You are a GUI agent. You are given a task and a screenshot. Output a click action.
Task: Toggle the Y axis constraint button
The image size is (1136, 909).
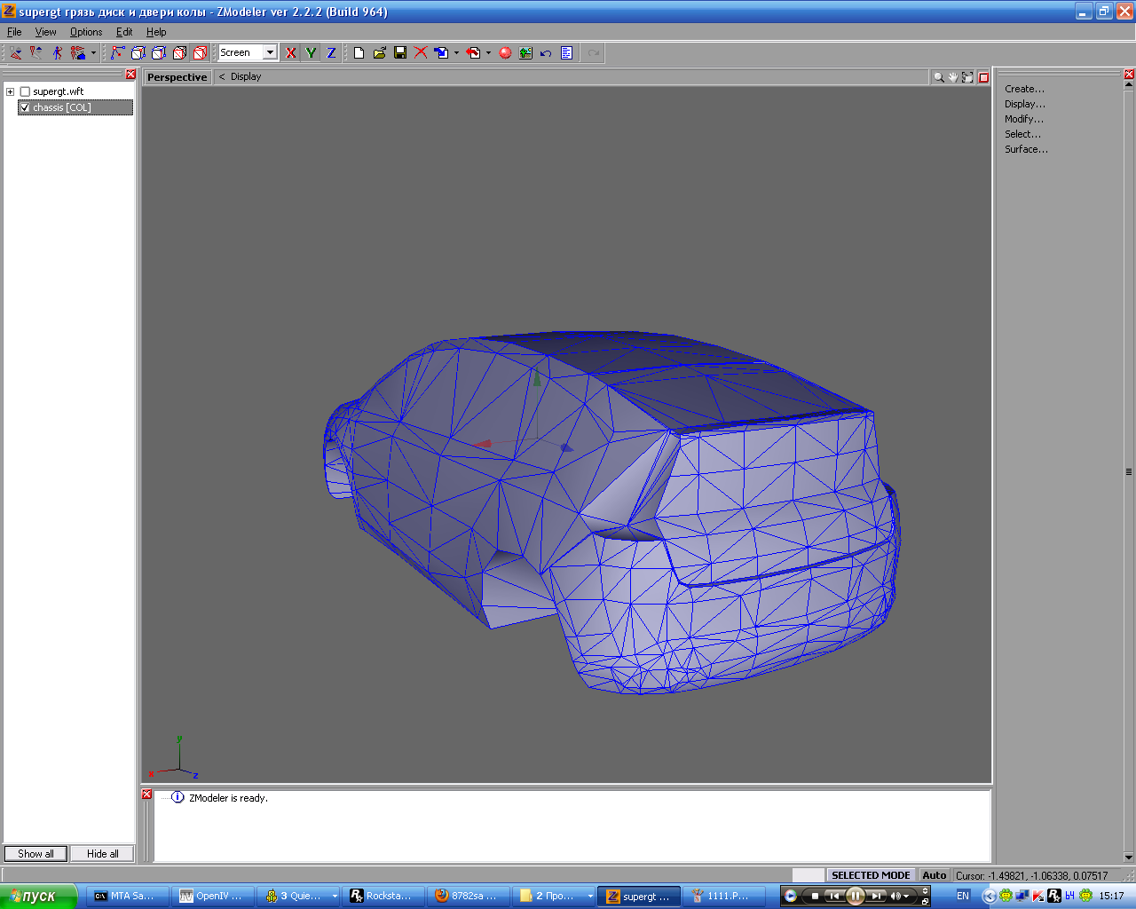311,53
